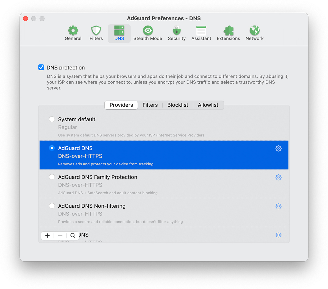Switch to the Blocklist tab
This screenshot has width=328, height=289.
(x=178, y=105)
